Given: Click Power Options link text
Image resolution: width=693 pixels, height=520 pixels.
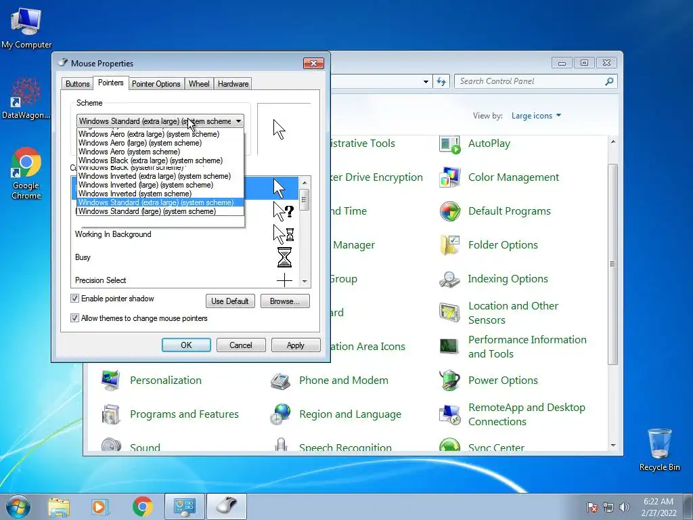Looking at the screenshot, I should tap(503, 381).
